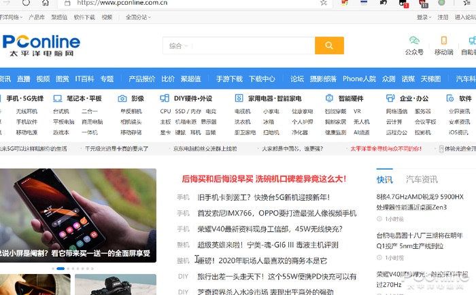Reload the page with refresh icon
Screen dimensions: 476x295
click(26, 3)
